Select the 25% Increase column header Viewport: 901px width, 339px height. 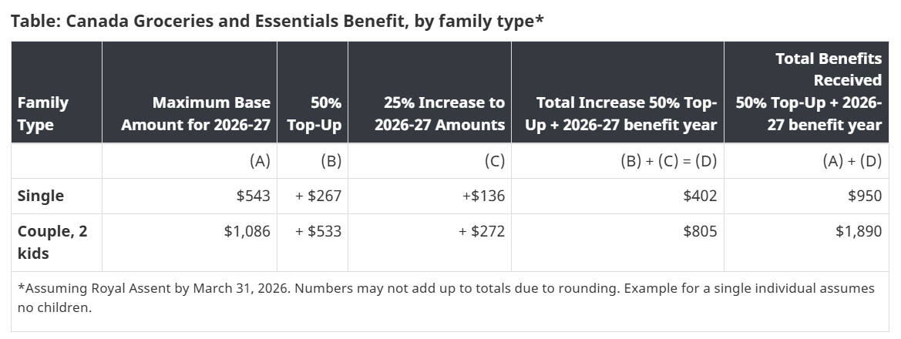439,113
